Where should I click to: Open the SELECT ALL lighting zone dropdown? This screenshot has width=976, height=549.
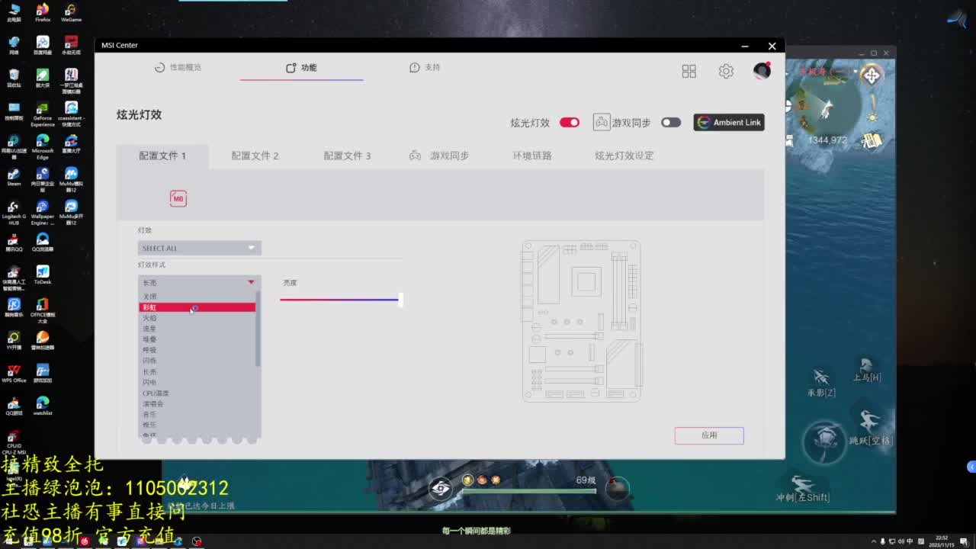click(x=199, y=247)
